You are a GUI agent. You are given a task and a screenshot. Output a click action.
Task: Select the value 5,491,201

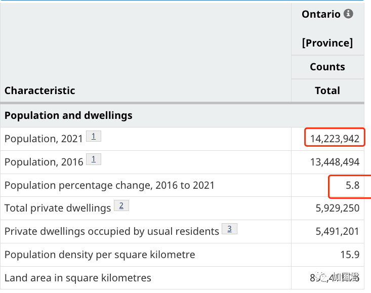pyautogui.click(x=338, y=231)
